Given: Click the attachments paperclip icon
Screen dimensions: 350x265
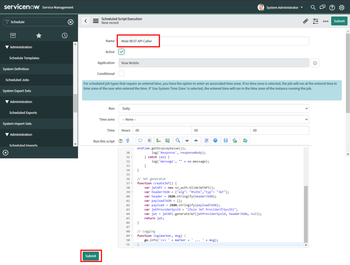Looking at the screenshot, I should (306, 21).
